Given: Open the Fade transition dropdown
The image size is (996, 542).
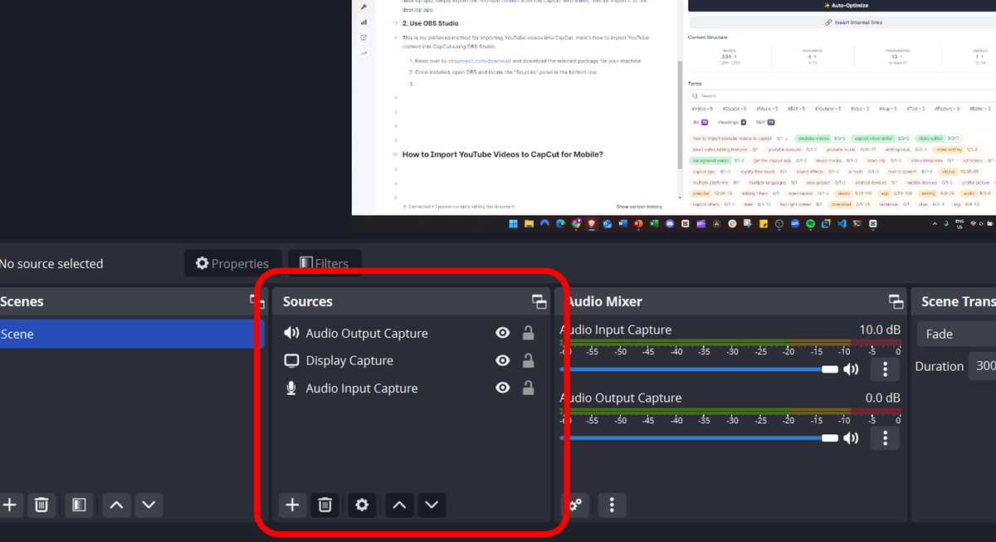Looking at the screenshot, I should click(x=956, y=334).
